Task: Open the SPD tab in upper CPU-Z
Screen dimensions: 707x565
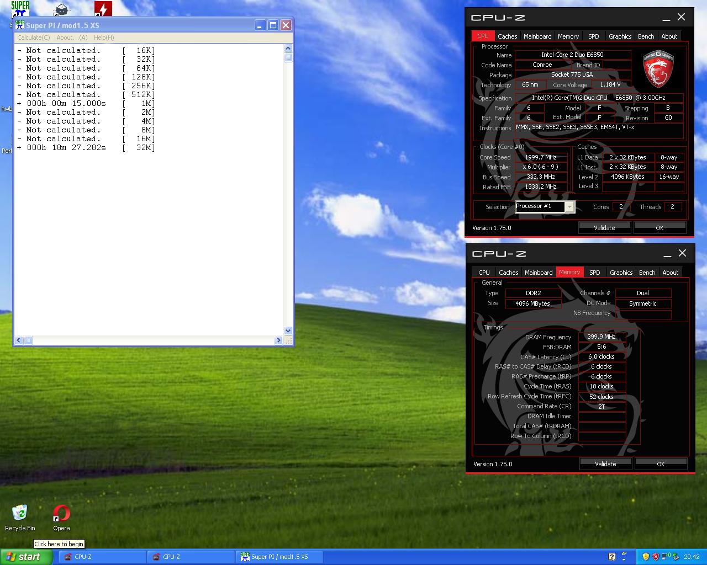Action: 594,36
